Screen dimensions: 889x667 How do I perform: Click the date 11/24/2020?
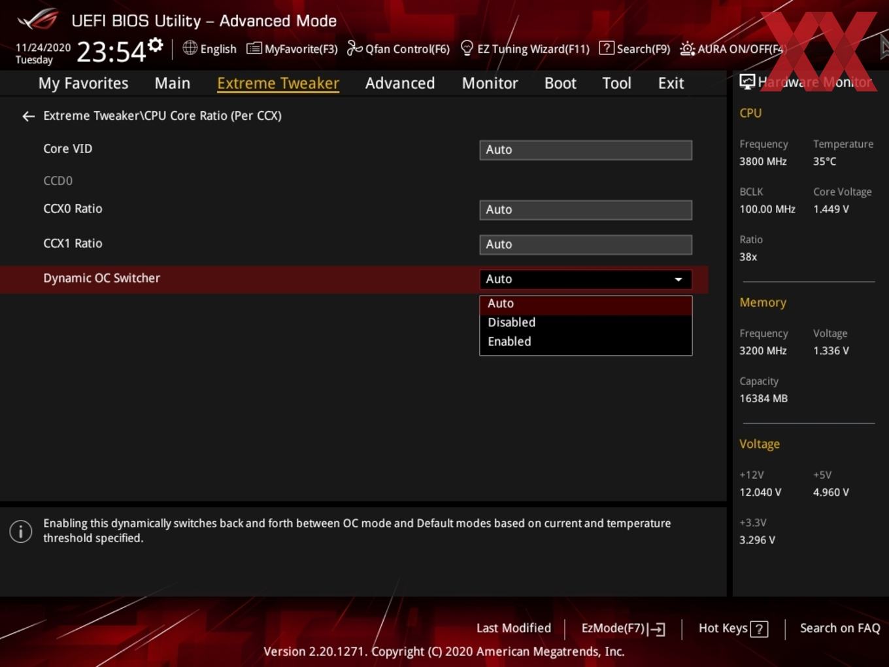click(43, 48)
